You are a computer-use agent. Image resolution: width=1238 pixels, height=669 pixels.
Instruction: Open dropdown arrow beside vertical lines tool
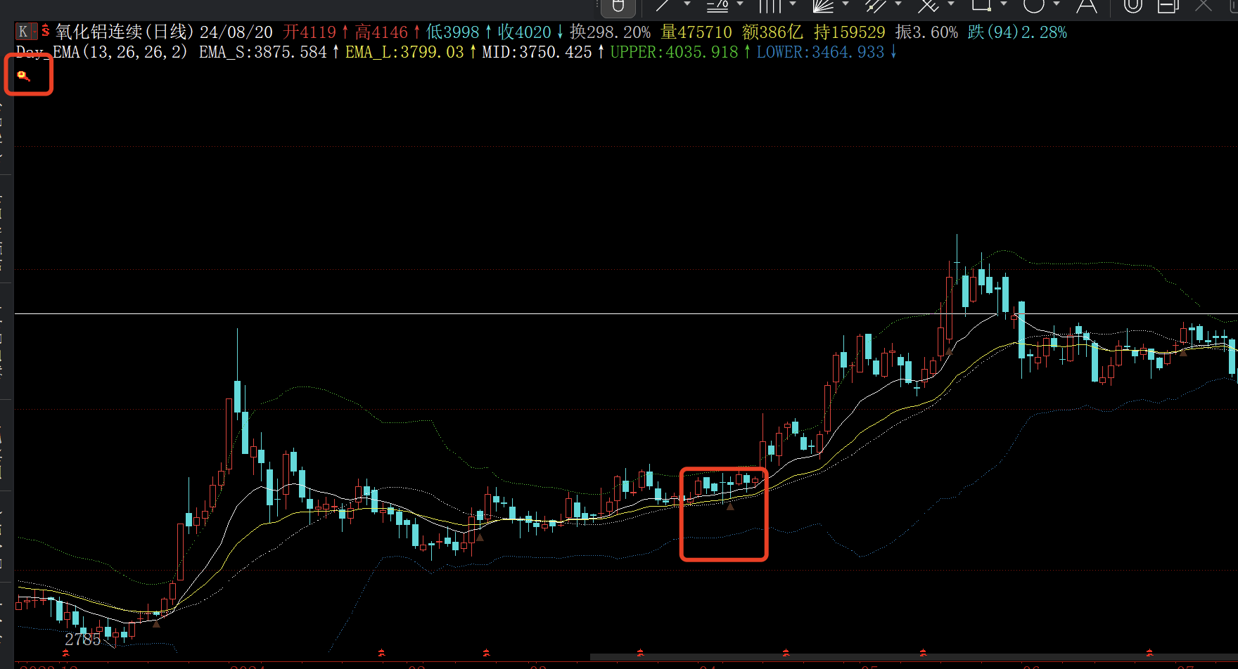click(x=793, y=4)
